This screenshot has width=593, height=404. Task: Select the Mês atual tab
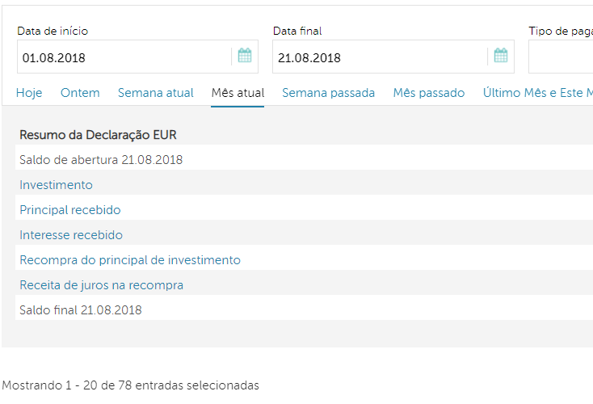[238, 93]
